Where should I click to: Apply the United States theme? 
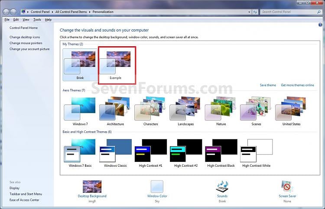tap(291, 111)
